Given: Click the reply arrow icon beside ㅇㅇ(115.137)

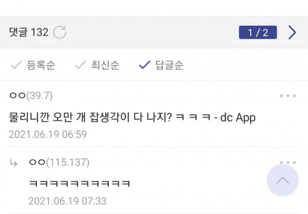Looking at the screenshot, I should pyautogui.click(x=13, y=163).
